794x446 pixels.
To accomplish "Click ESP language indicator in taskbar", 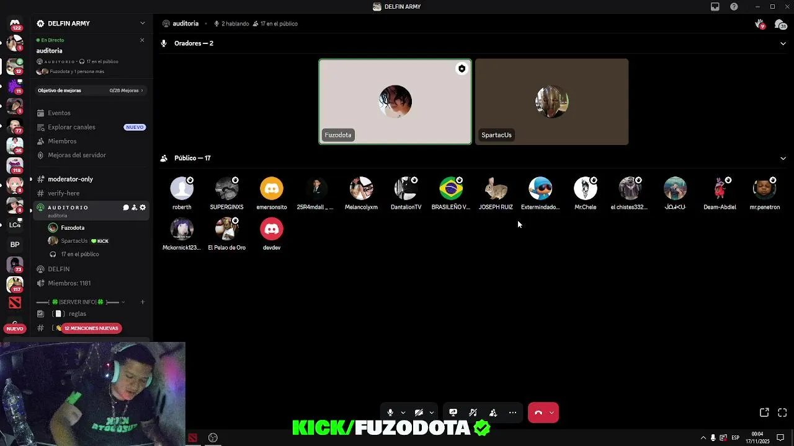I will pos(736,438).
